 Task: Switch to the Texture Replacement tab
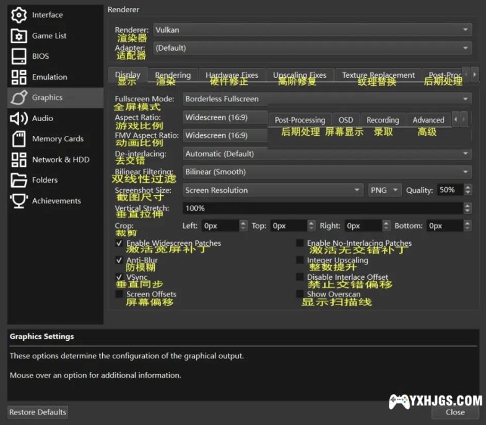tap(378, 75)
